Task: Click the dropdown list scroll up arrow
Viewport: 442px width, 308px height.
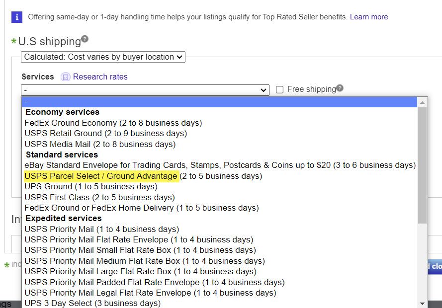Action: click(422, 102)
